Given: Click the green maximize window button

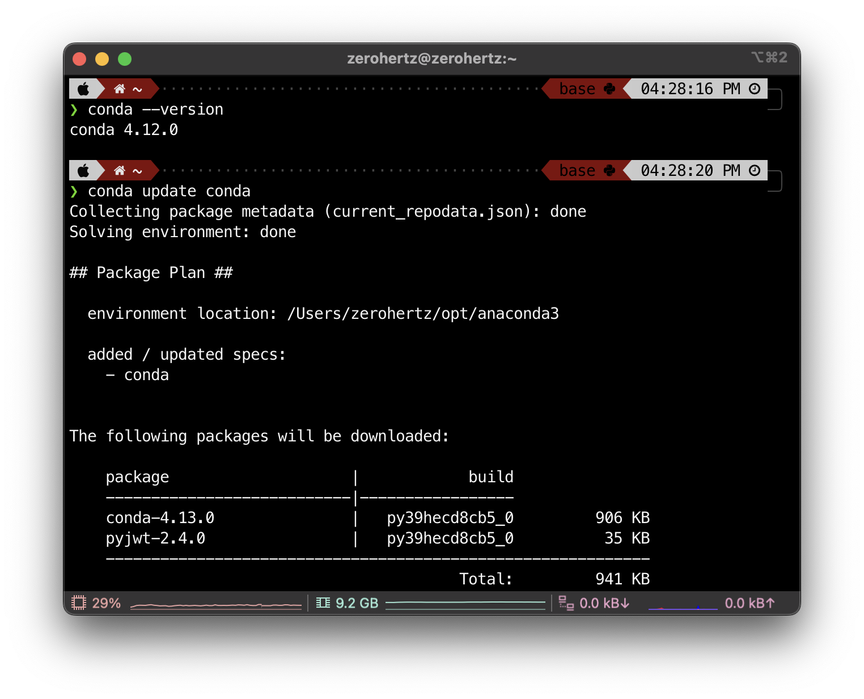Looking at the screenshot, I should tap(125, 59).
